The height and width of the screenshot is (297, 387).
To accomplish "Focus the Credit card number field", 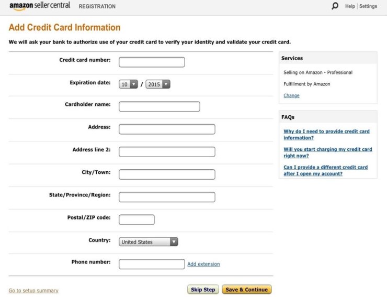I will click(152, 62).
